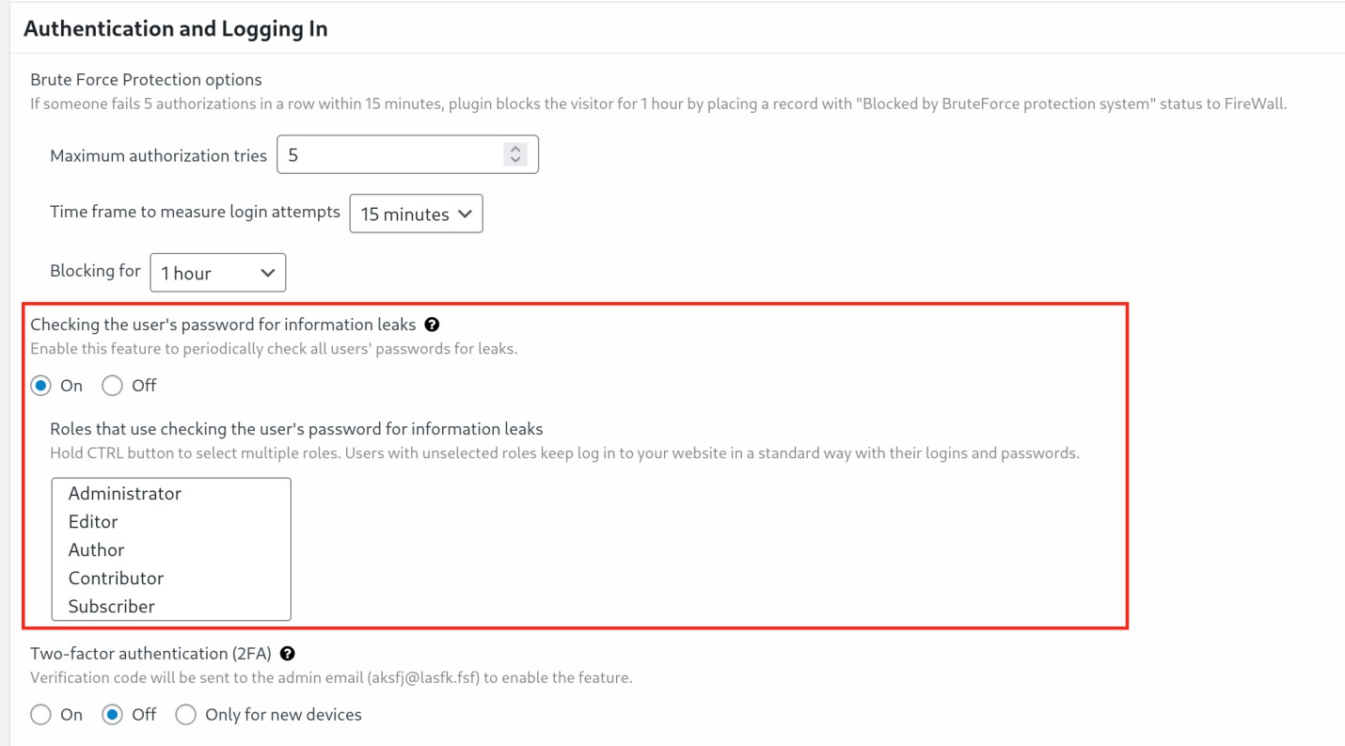Select Editor role in the list
This screenshot has width=1345, height=746.
[93, 522]
